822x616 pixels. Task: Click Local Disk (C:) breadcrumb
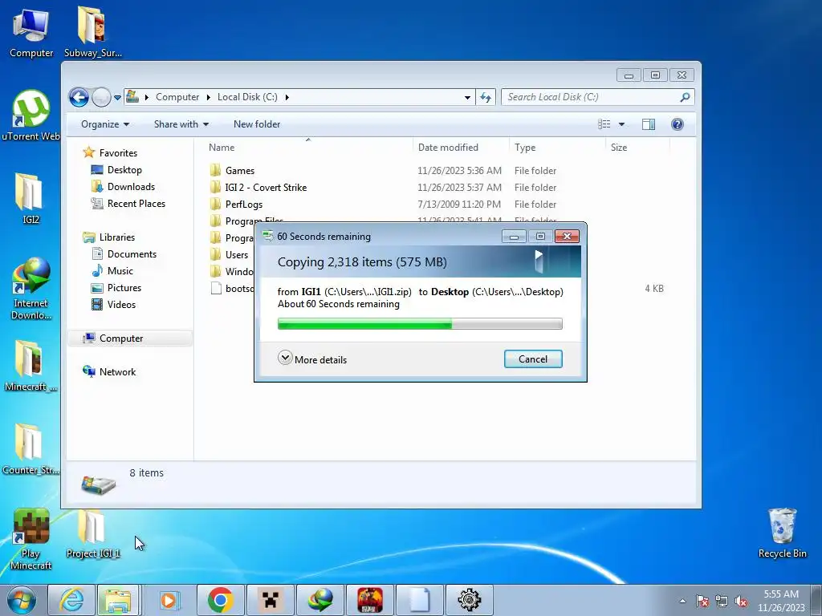click(247, 97)
